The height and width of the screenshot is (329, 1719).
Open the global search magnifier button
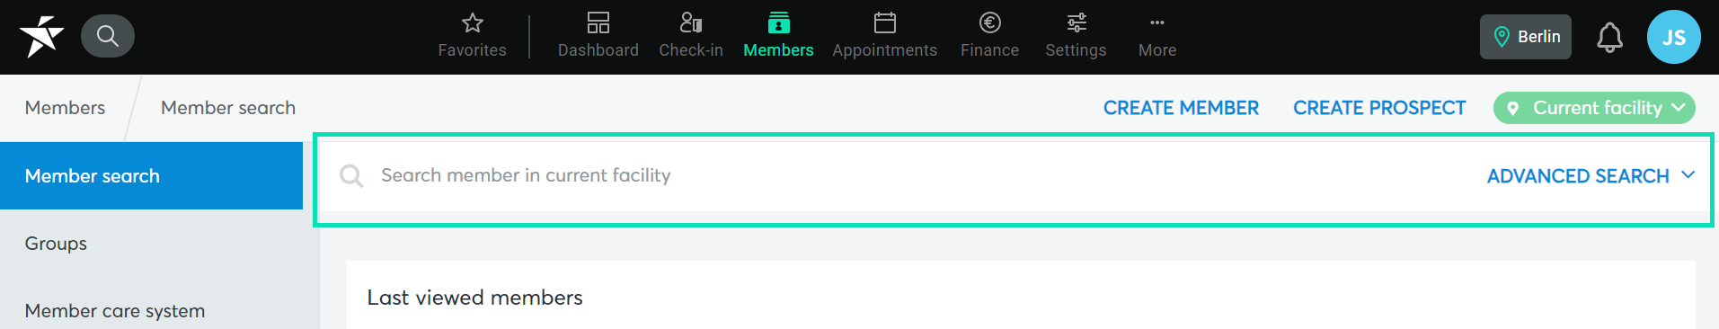(108, 37)
